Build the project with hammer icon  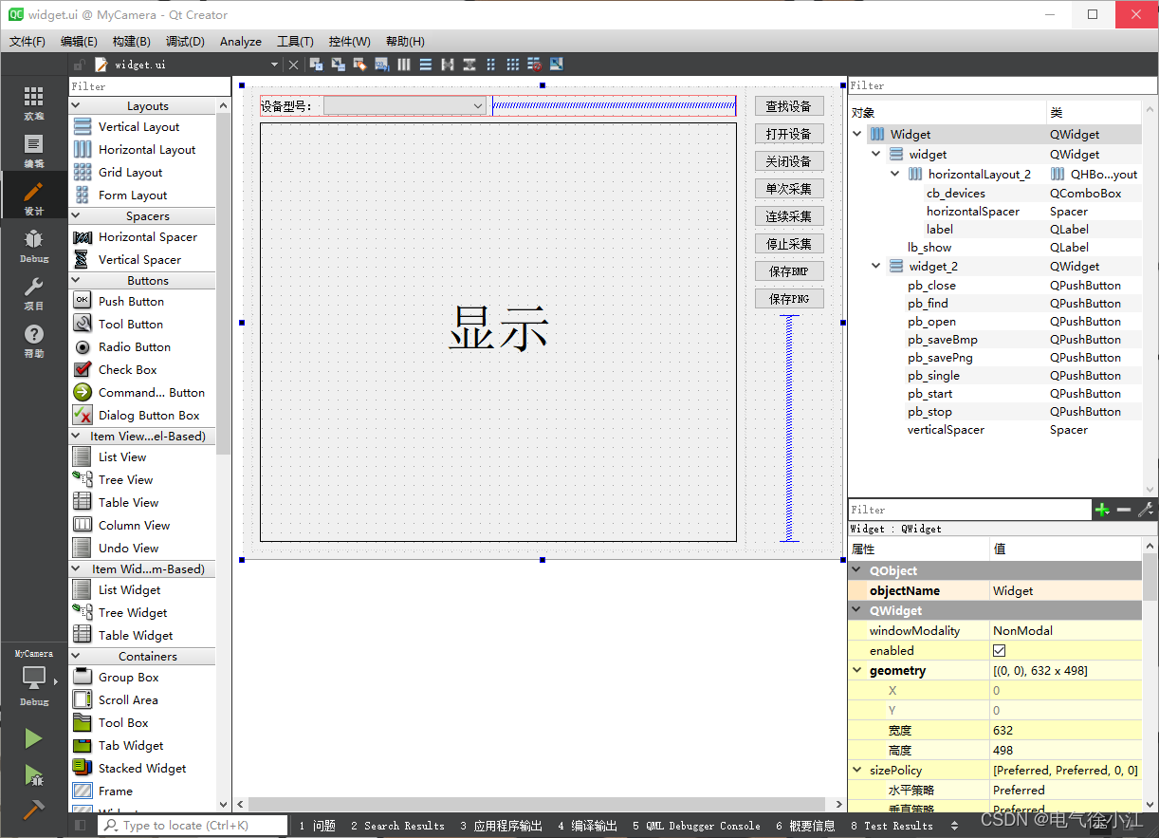pos(34,810)
